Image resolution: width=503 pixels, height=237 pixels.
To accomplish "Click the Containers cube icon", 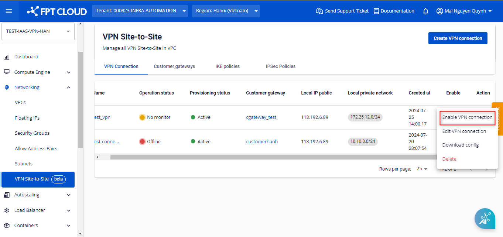I will [7, 226].
